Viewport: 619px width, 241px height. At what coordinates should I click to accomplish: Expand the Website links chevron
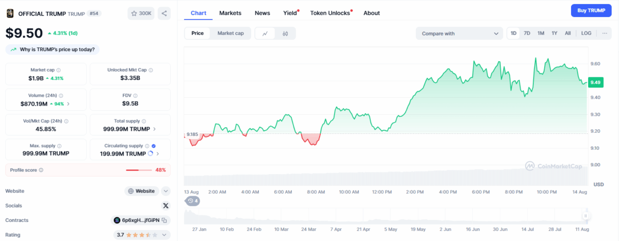pos(166,191)
